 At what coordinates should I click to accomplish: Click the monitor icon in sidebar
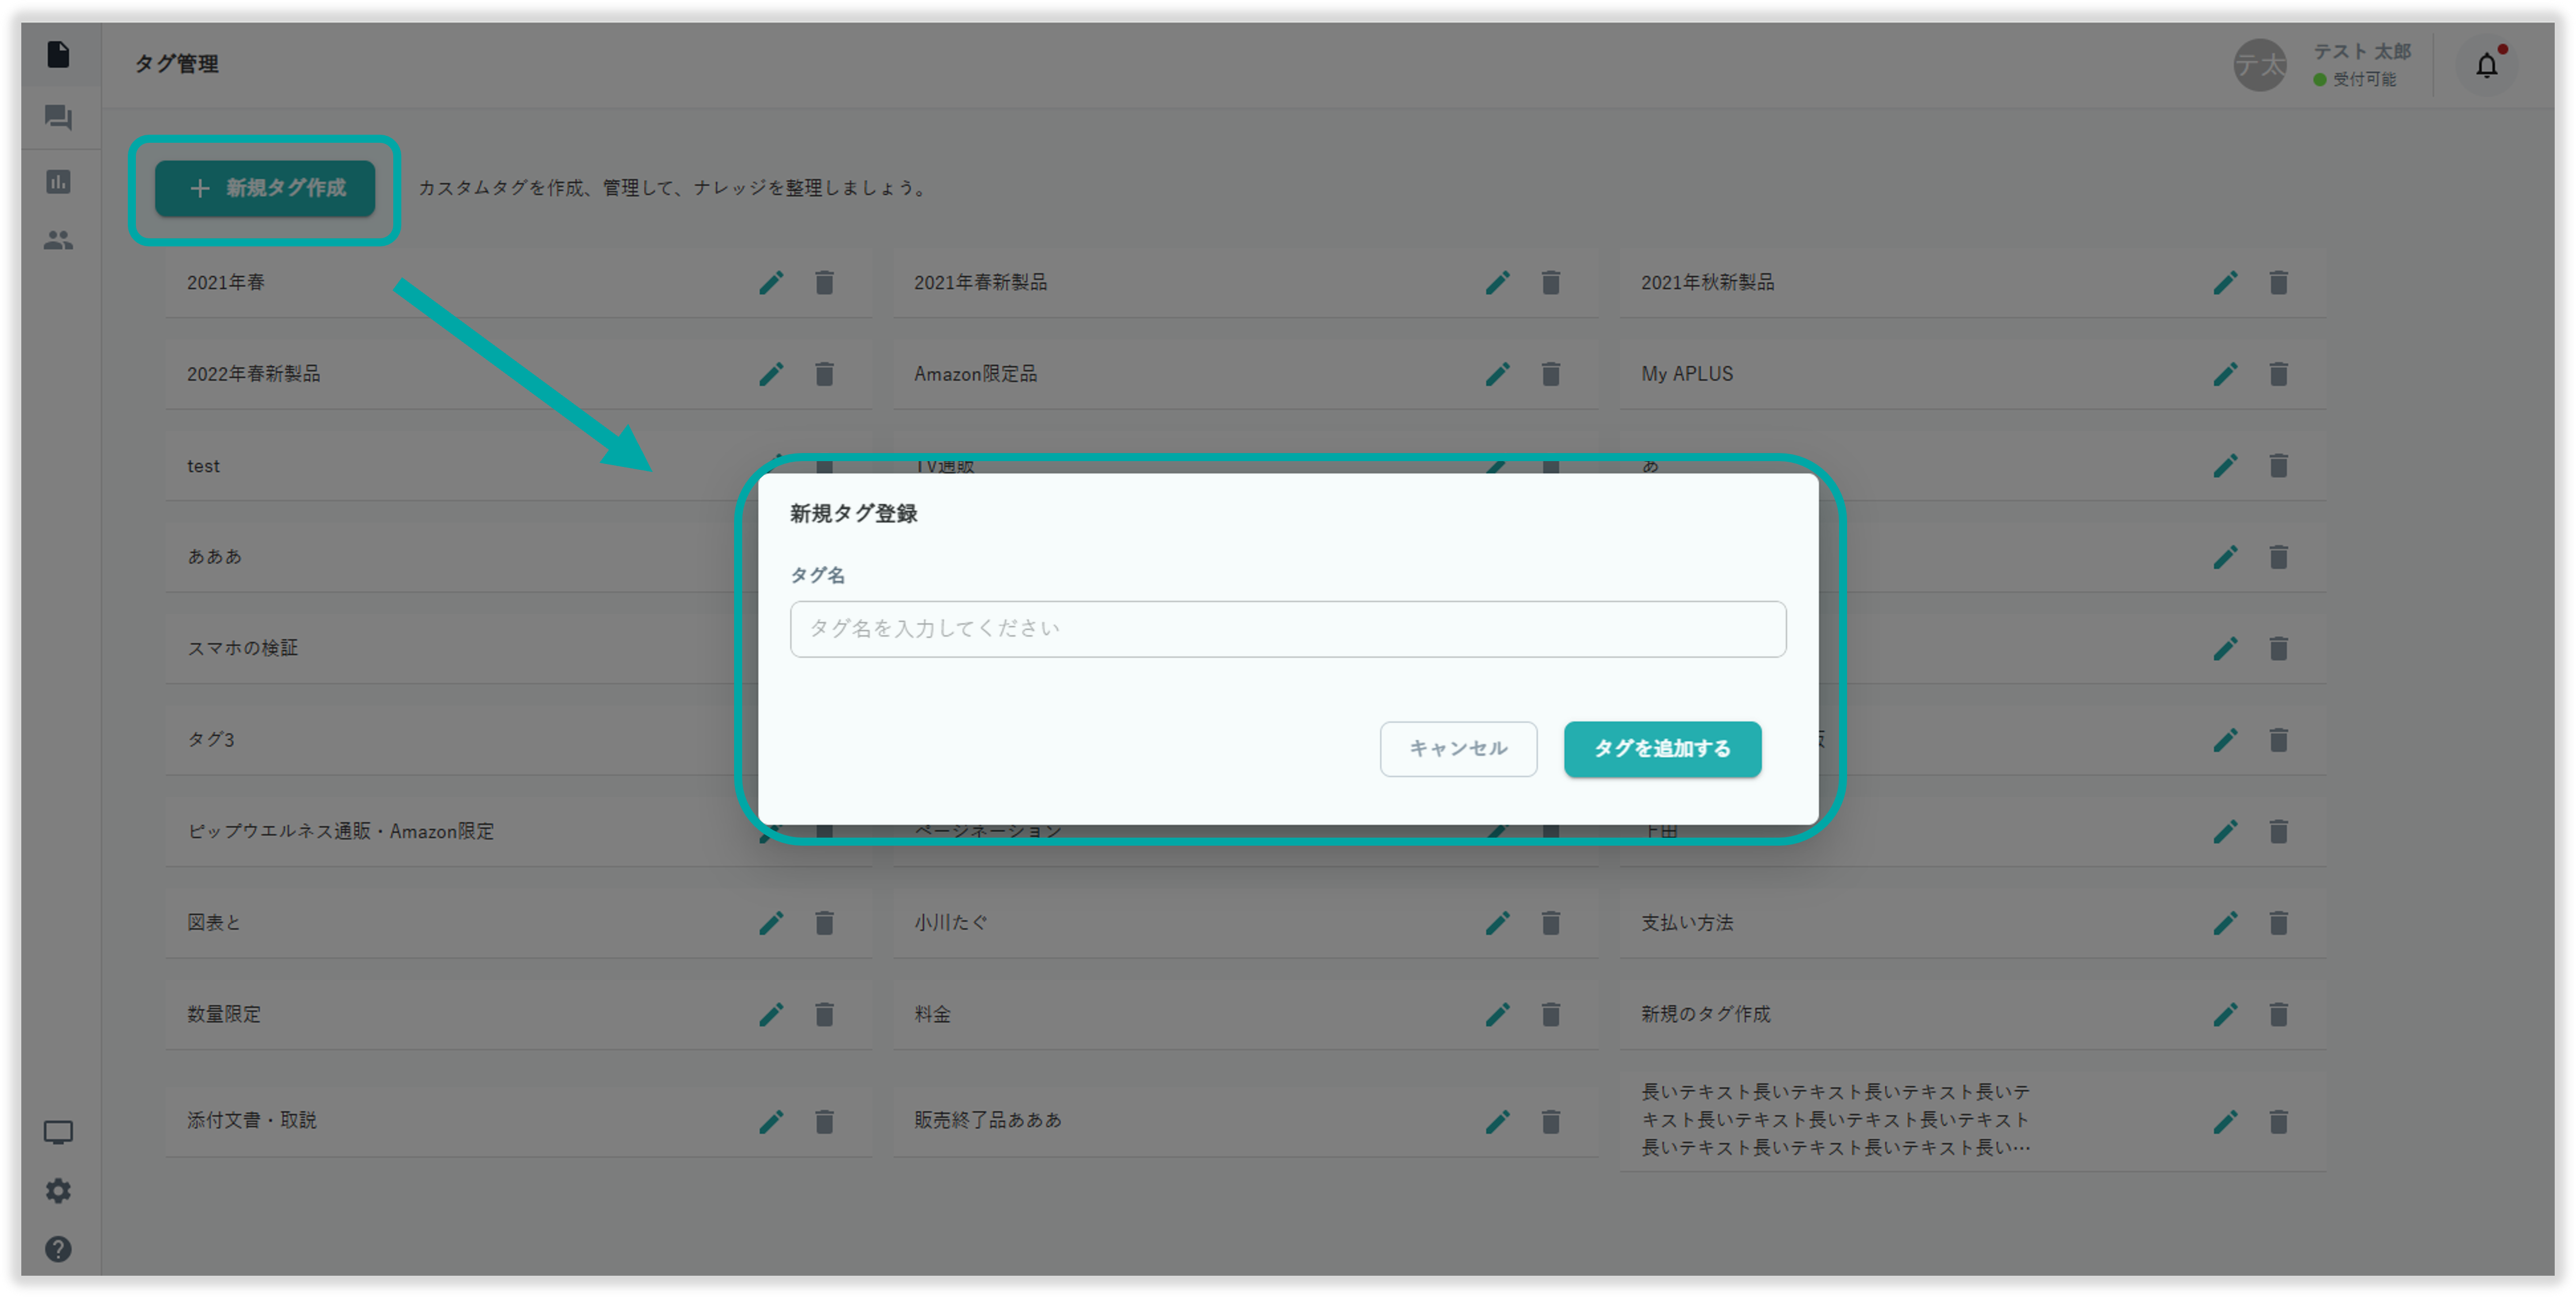pyautogui.click(x=58, y=1132)
